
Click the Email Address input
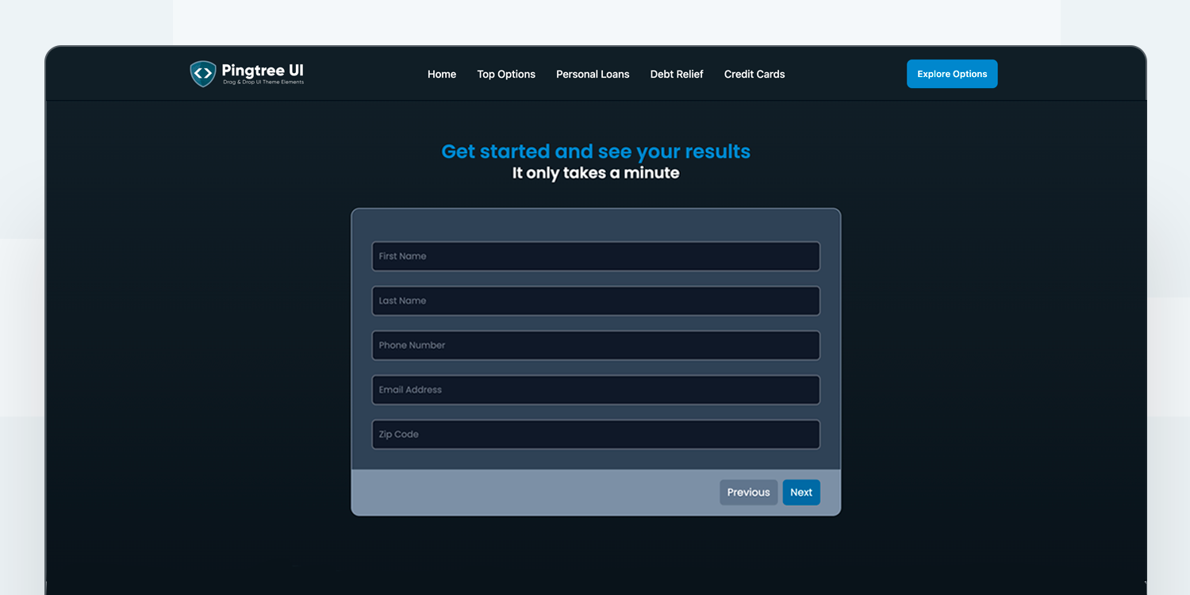pos(596,390)
